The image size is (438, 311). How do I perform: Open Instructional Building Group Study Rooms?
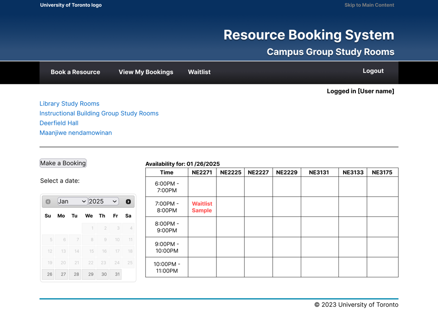(x=99, y=113)
